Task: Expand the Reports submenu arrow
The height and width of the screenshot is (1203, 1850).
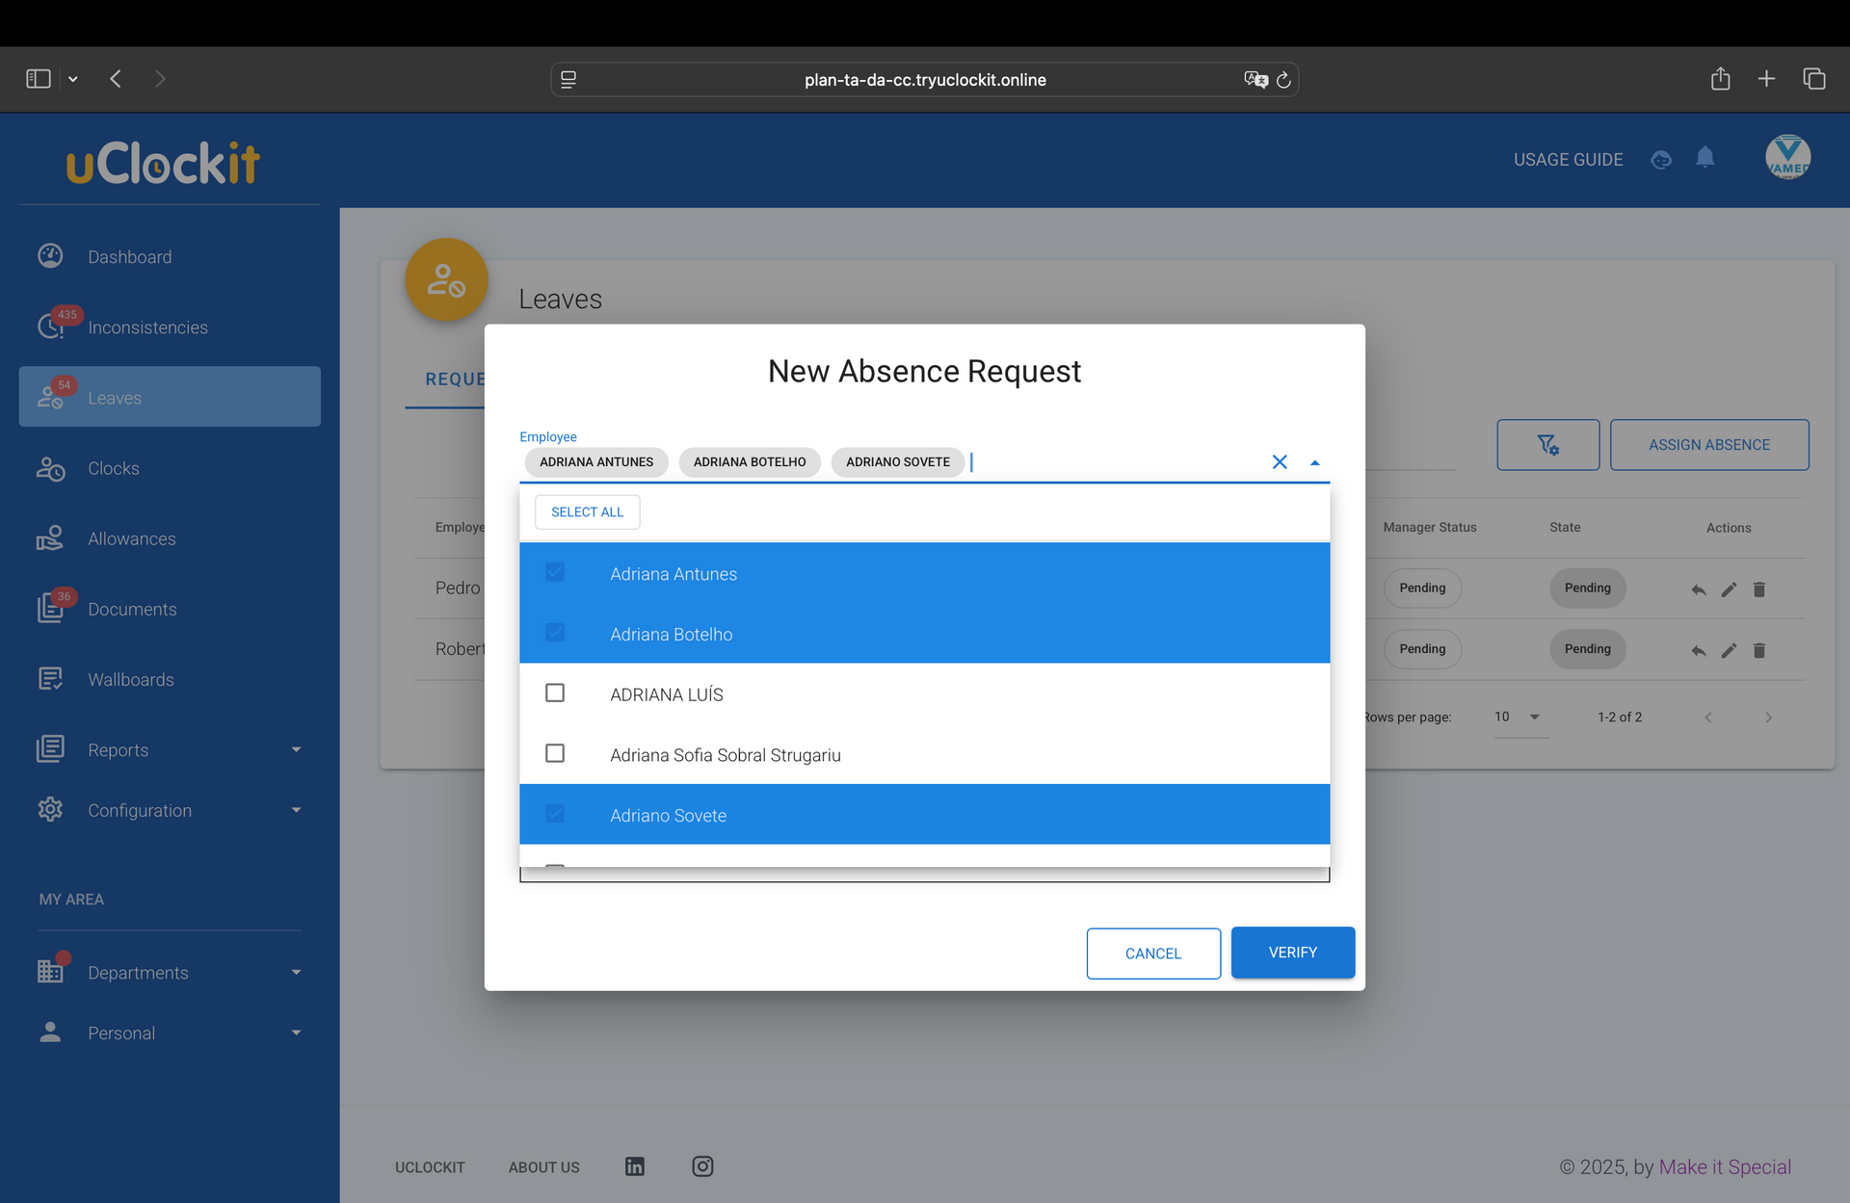Action: [x=296, y=749]
